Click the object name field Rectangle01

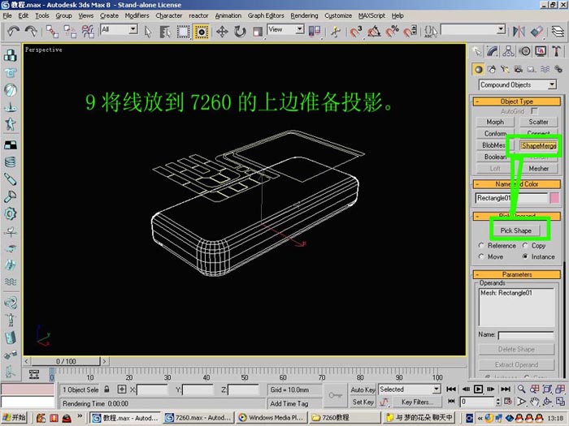click(x=511, y=198)
